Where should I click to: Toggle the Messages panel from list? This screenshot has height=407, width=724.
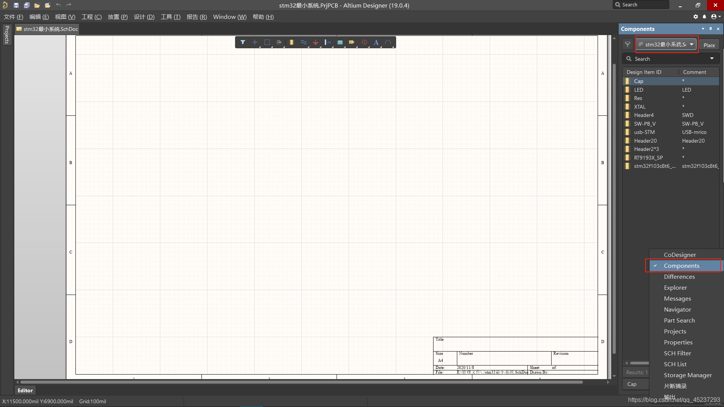tap(677, 299)
